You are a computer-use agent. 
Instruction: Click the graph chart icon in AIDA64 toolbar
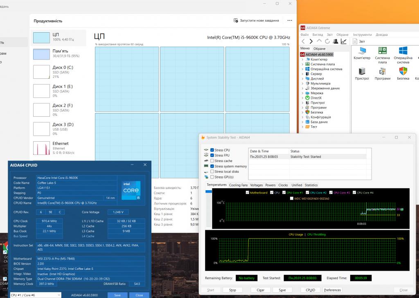point(344,41)
